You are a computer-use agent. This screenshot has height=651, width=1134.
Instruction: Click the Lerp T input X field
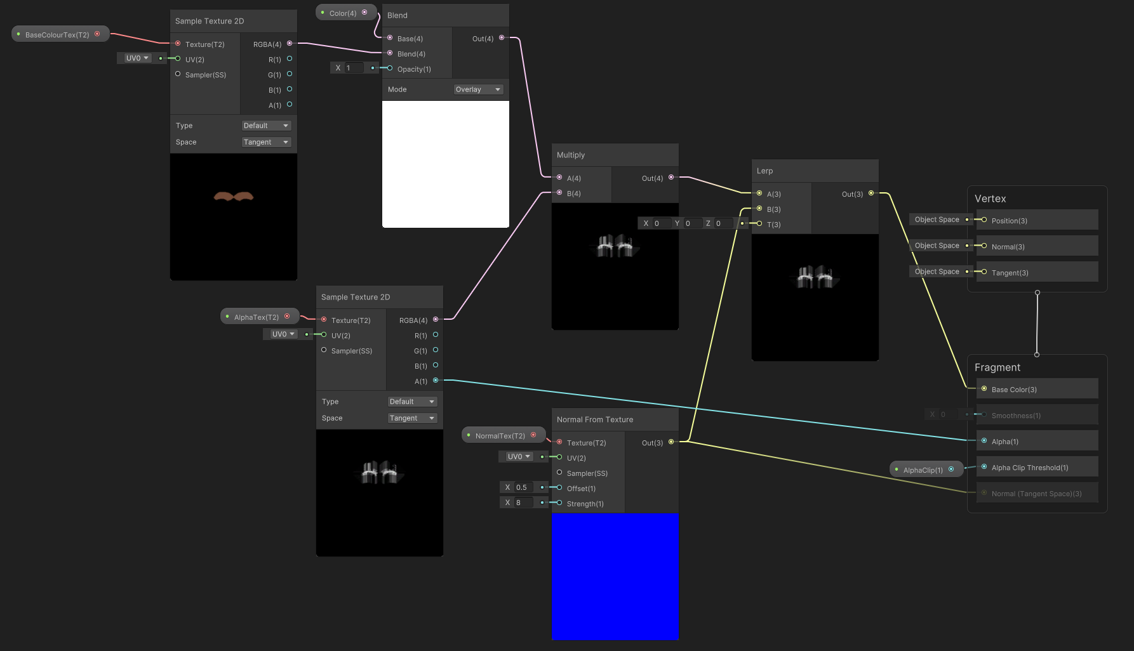tap(661, 223)
